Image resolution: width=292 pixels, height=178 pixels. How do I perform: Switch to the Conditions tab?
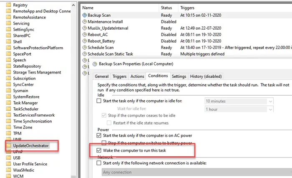158,76
